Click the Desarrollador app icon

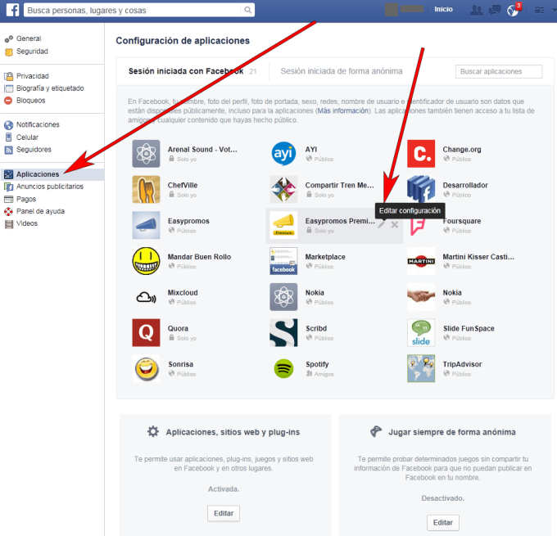coord(421,190)
